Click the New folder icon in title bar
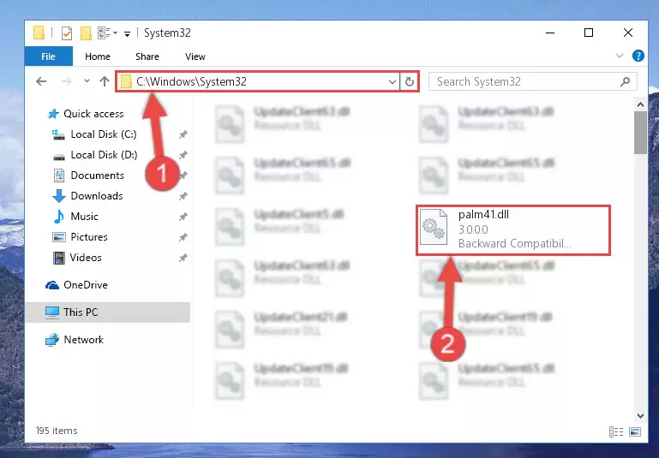659x458 pixels. click(86, 33)
